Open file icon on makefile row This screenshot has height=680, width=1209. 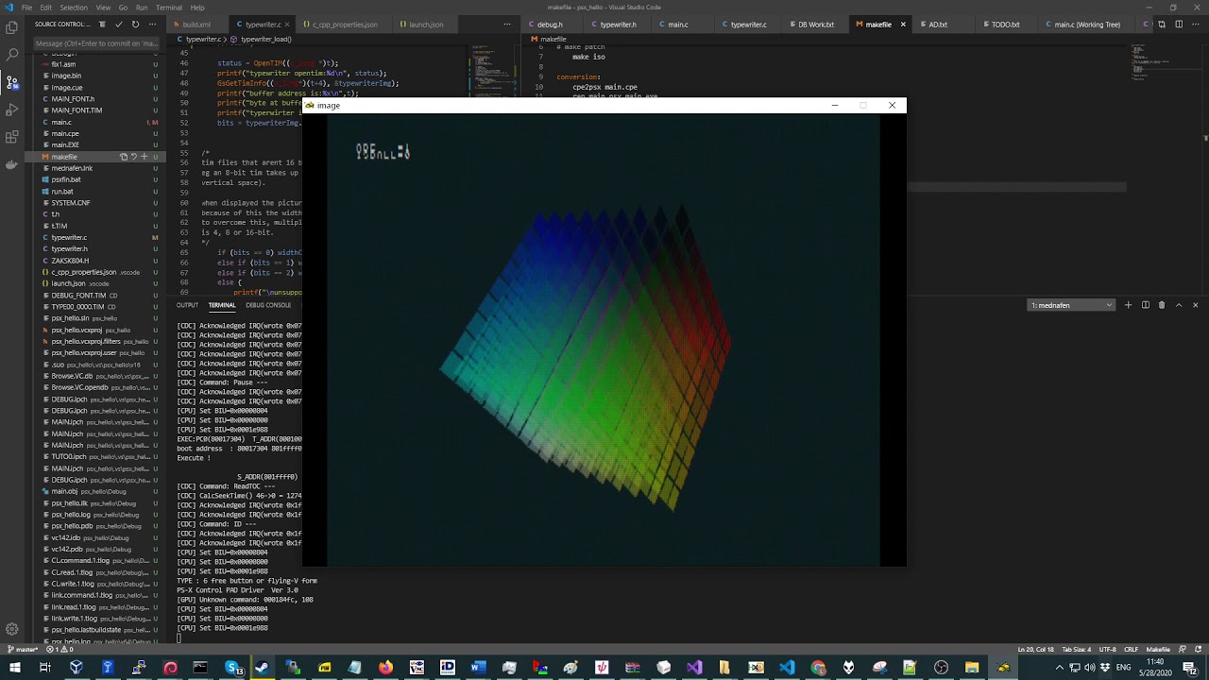pos(123,157)
